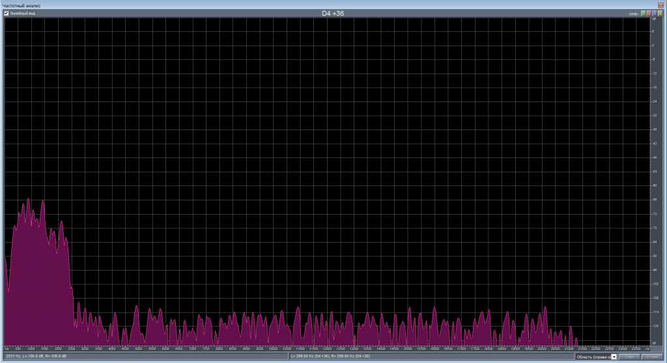Click the green hold color button

tap(643, 13)
